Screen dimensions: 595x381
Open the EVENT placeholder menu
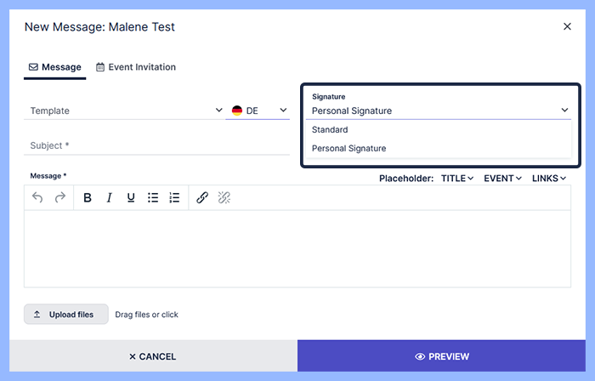502,179
